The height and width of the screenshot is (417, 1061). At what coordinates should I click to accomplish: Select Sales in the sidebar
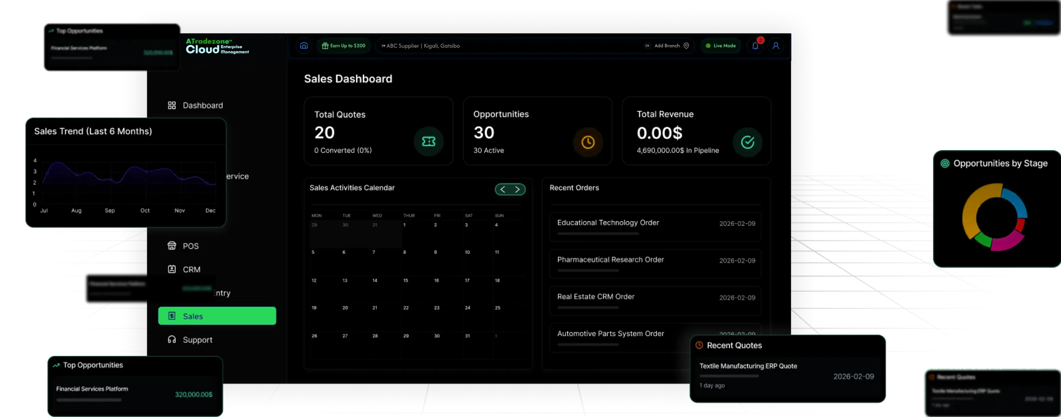217,316
